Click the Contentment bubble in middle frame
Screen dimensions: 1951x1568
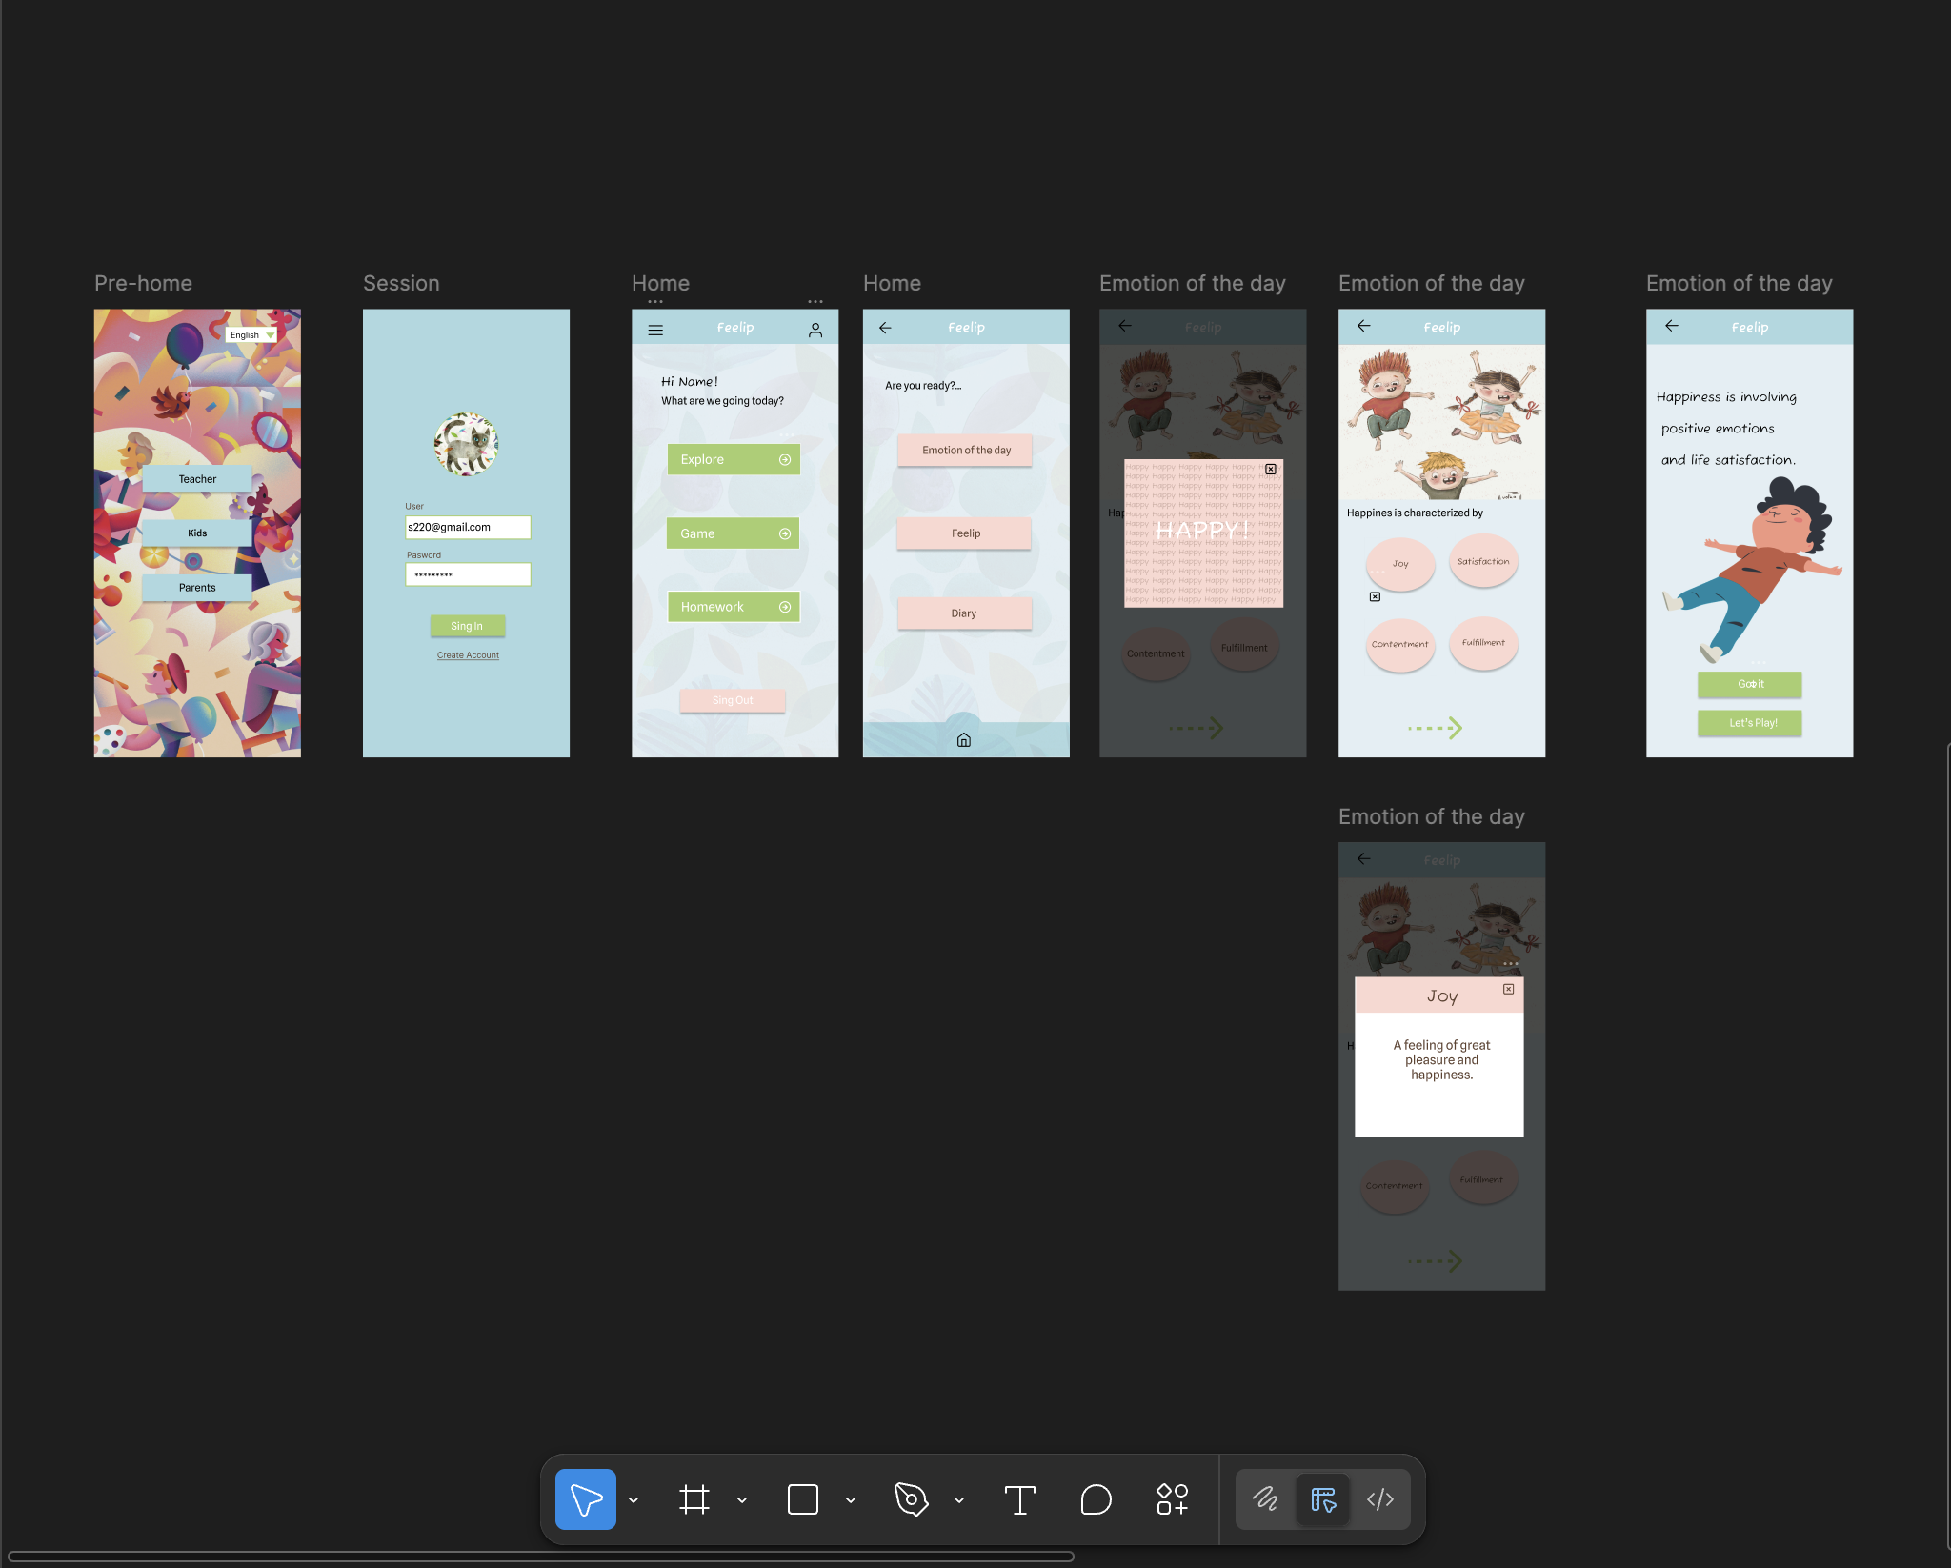[1400, 645]
